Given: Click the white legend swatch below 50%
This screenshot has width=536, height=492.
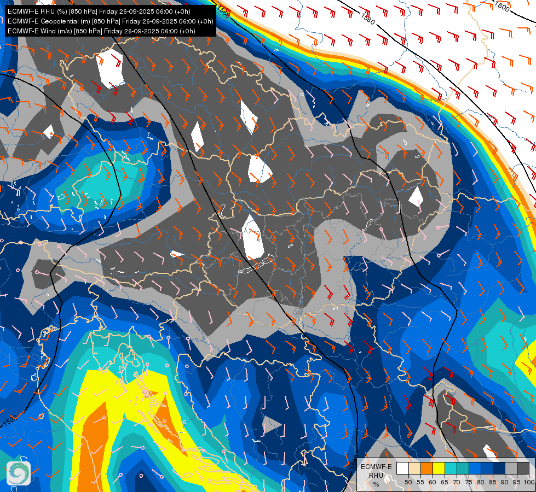Looking at the screenshot, I should coord(402,468).
